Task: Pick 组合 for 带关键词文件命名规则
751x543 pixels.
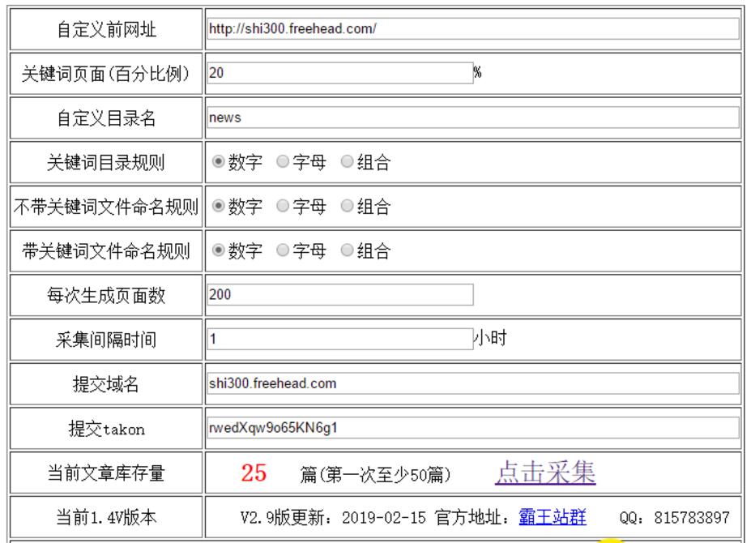Action: coord(347,250)
